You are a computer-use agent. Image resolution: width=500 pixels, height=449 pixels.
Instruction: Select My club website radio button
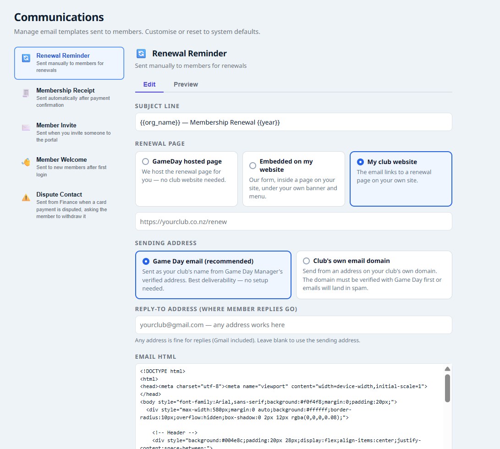360,162
